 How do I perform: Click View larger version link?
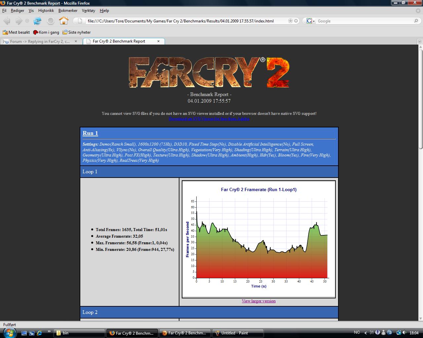[258, 301]
